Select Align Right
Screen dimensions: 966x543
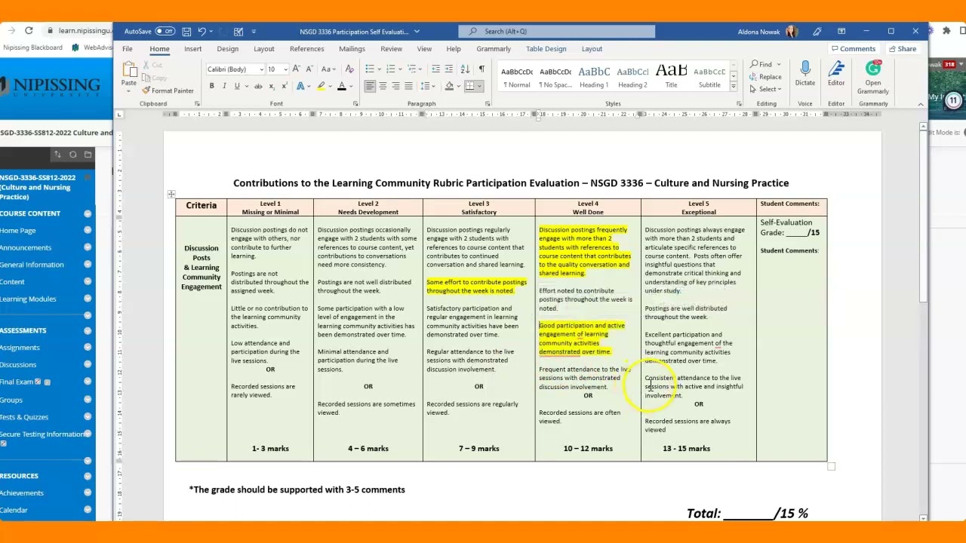[395, 86]
